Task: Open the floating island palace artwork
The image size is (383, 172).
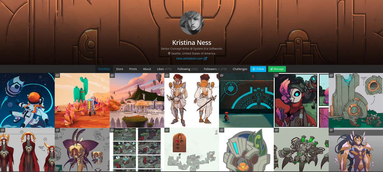Action: click(x=137, y=101)
